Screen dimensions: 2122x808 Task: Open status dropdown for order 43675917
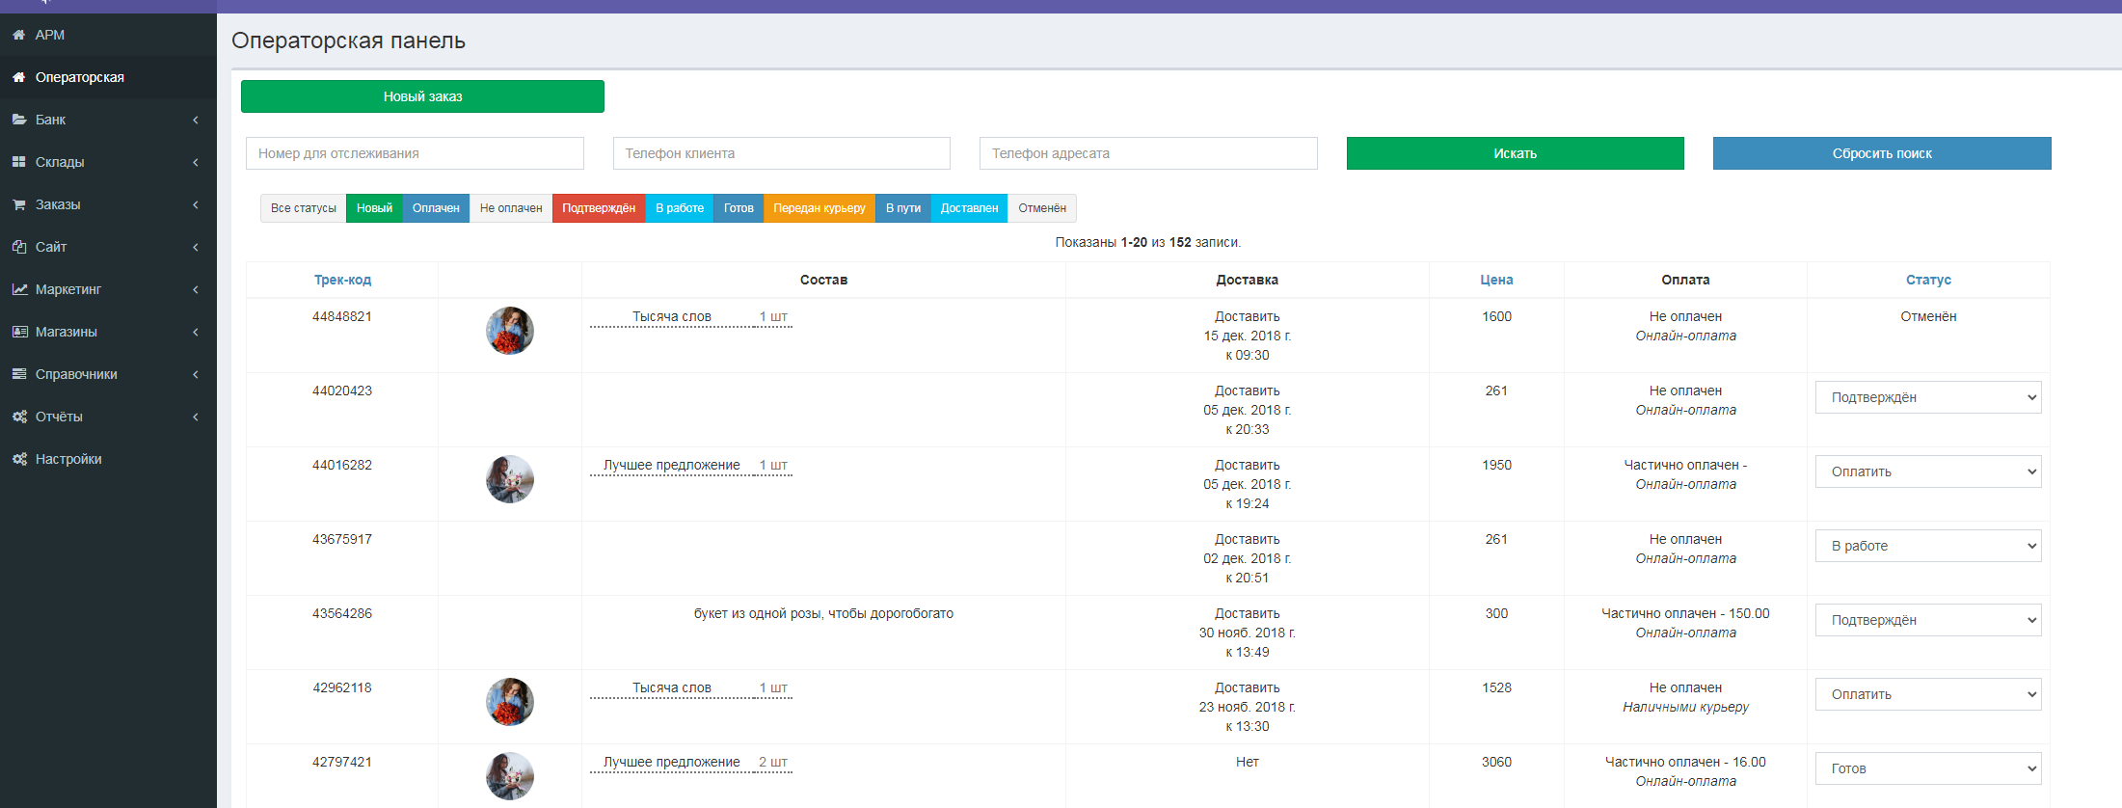pyautogui.click(x=1927, y=546)
